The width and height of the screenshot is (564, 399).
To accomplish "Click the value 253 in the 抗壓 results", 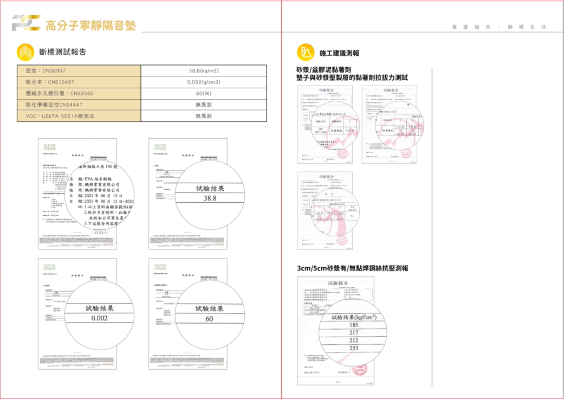I will click(x=354, y=348).
